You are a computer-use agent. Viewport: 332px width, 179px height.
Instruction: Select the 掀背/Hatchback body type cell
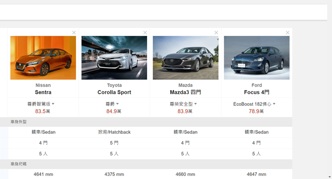pos(114,132)
